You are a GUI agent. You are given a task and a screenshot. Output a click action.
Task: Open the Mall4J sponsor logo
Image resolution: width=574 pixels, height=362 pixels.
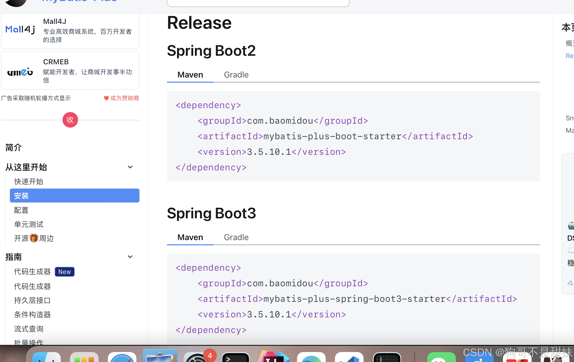pos(20,30)
